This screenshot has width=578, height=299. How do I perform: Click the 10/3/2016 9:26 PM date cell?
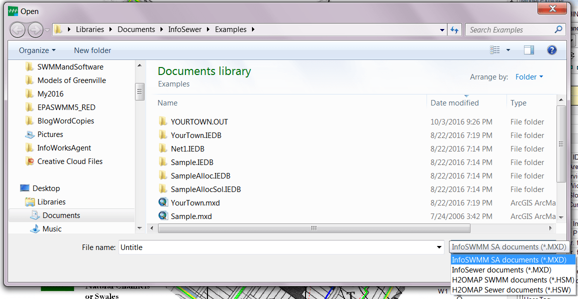(461, 121)
